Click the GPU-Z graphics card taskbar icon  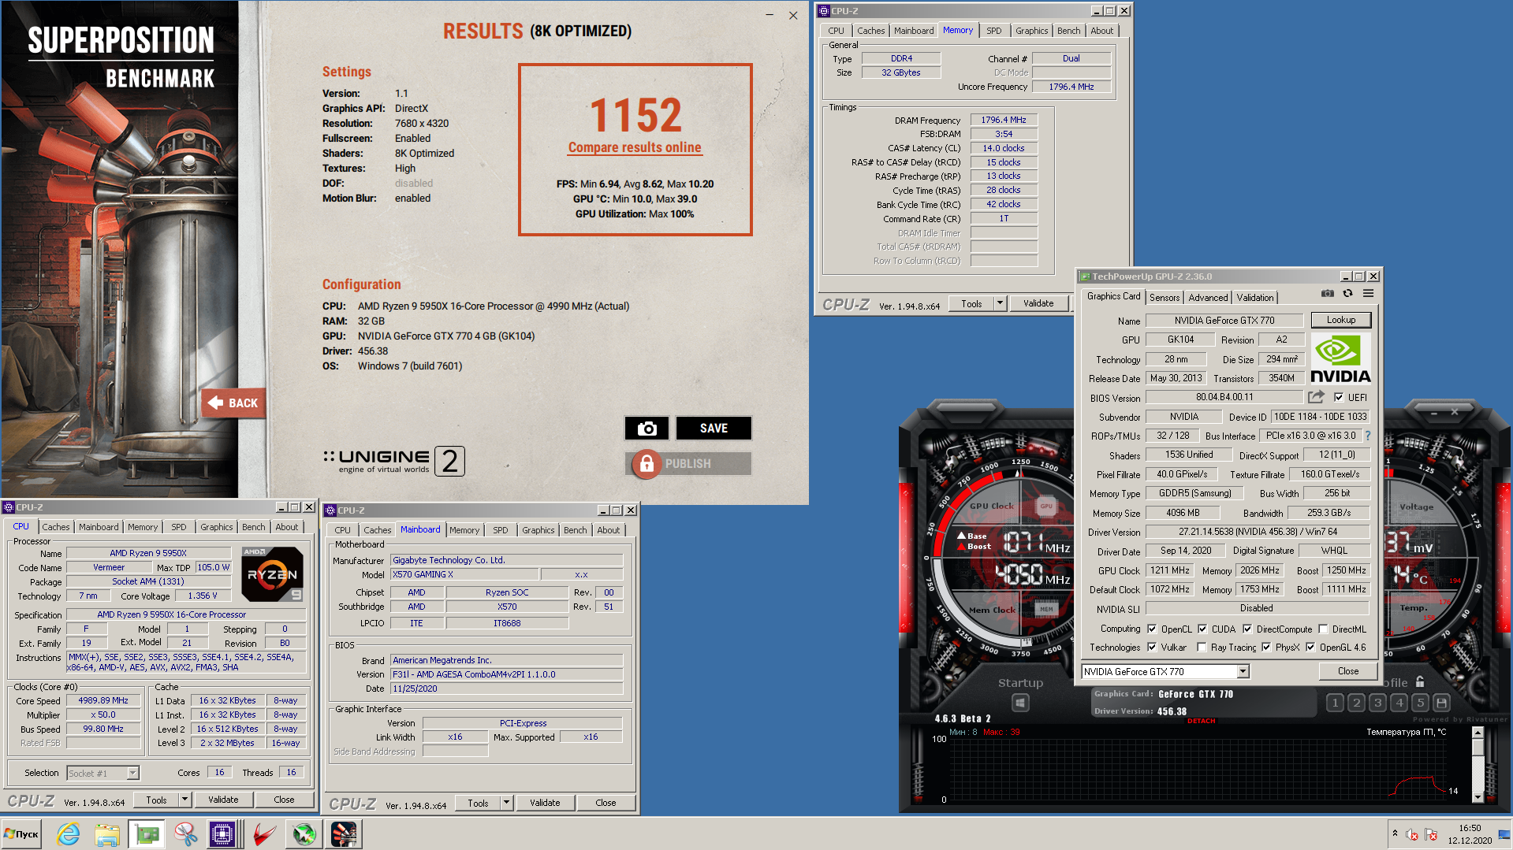click(x=147, y=834)
